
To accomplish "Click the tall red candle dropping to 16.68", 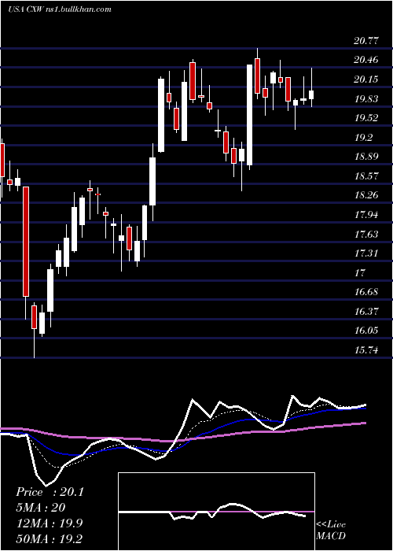I will [x=26, y=242].
